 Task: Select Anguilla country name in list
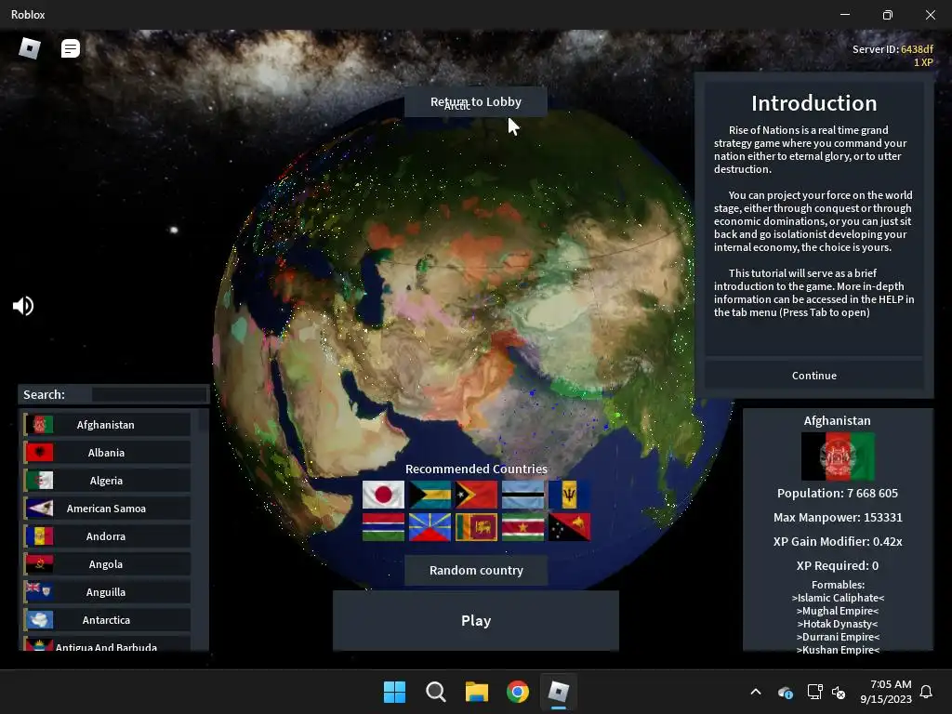(106, 592)
